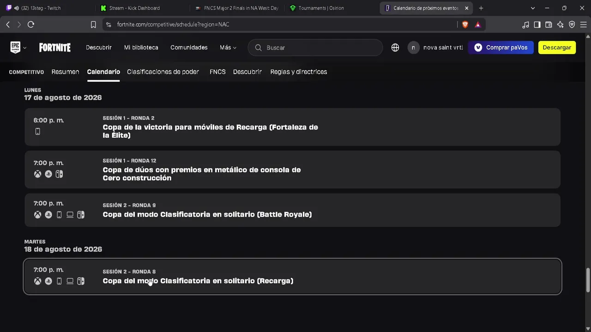Bookmark this page with the bookmark icon
Screen dimensions: 591x332
point(93,24)
